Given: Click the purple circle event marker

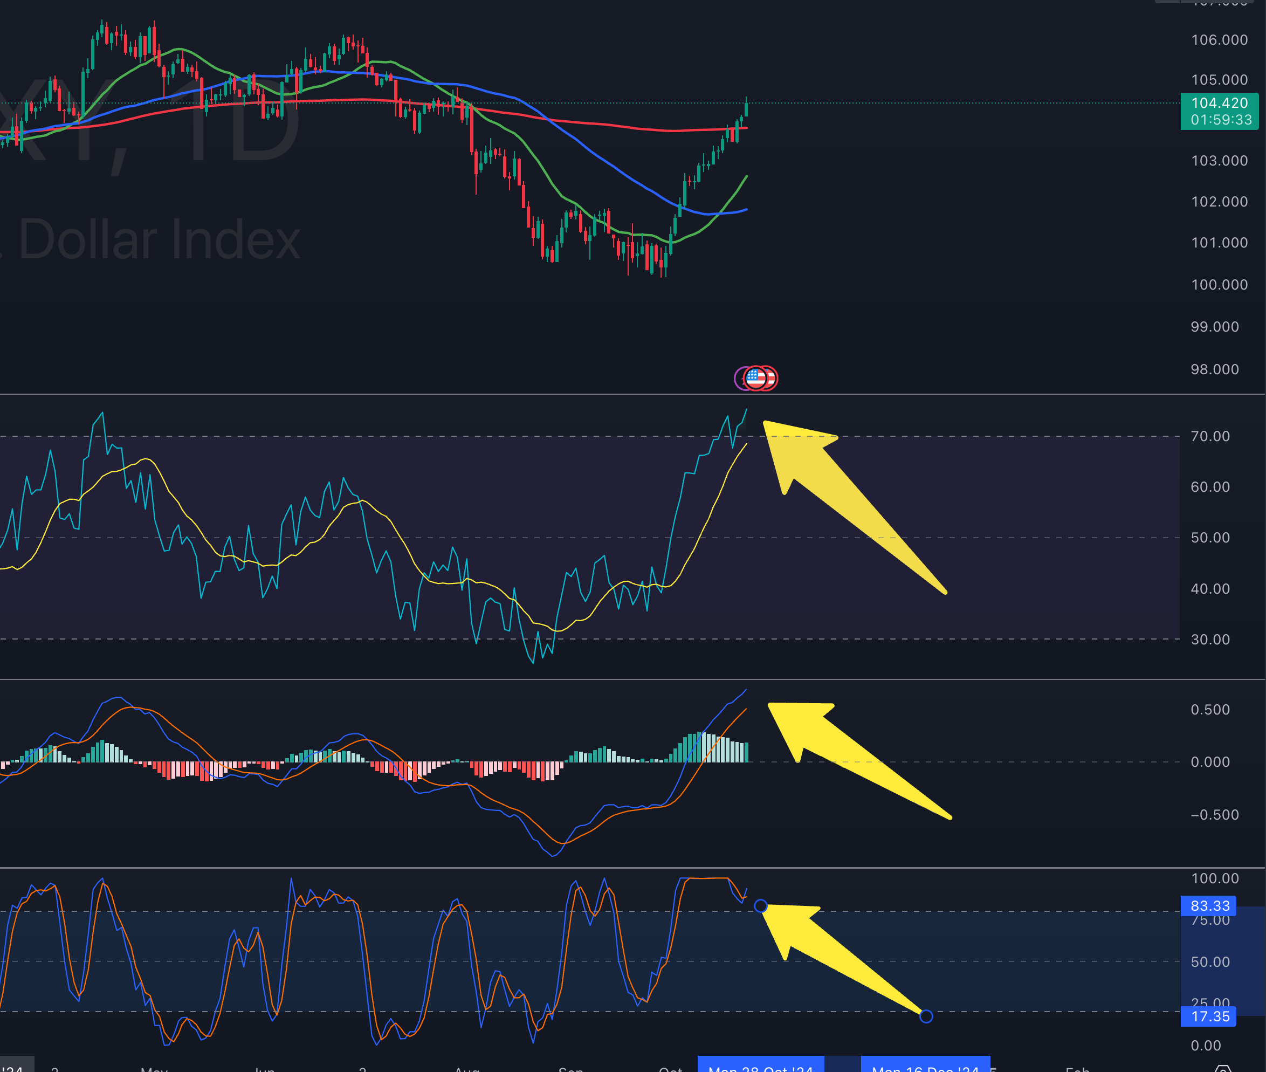Looking at the screenshot, I should point(738,379).
